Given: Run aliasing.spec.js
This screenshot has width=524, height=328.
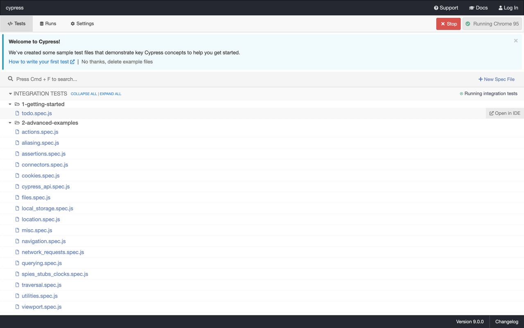Looking at the screenshot, I should coord(41,143).
